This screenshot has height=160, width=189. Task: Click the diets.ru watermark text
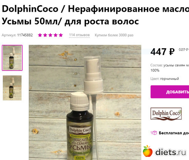click(x=171, y=152)
